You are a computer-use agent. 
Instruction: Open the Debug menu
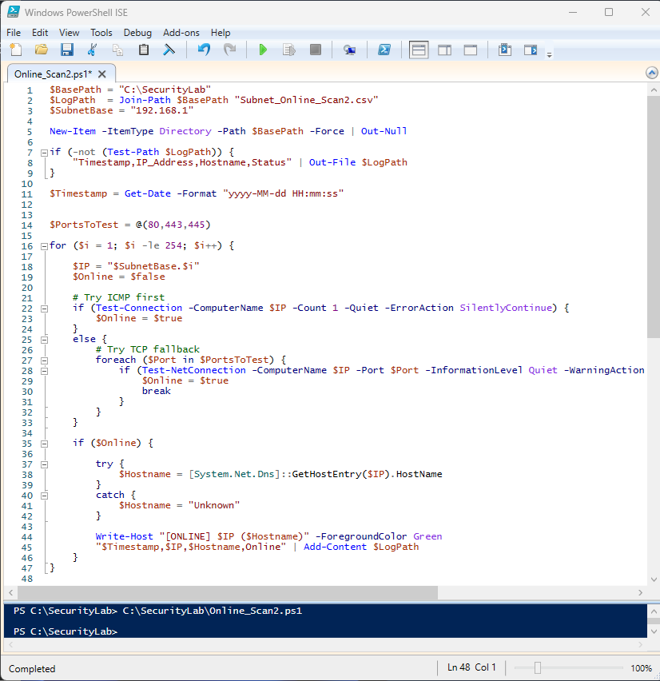click(137, 33)
